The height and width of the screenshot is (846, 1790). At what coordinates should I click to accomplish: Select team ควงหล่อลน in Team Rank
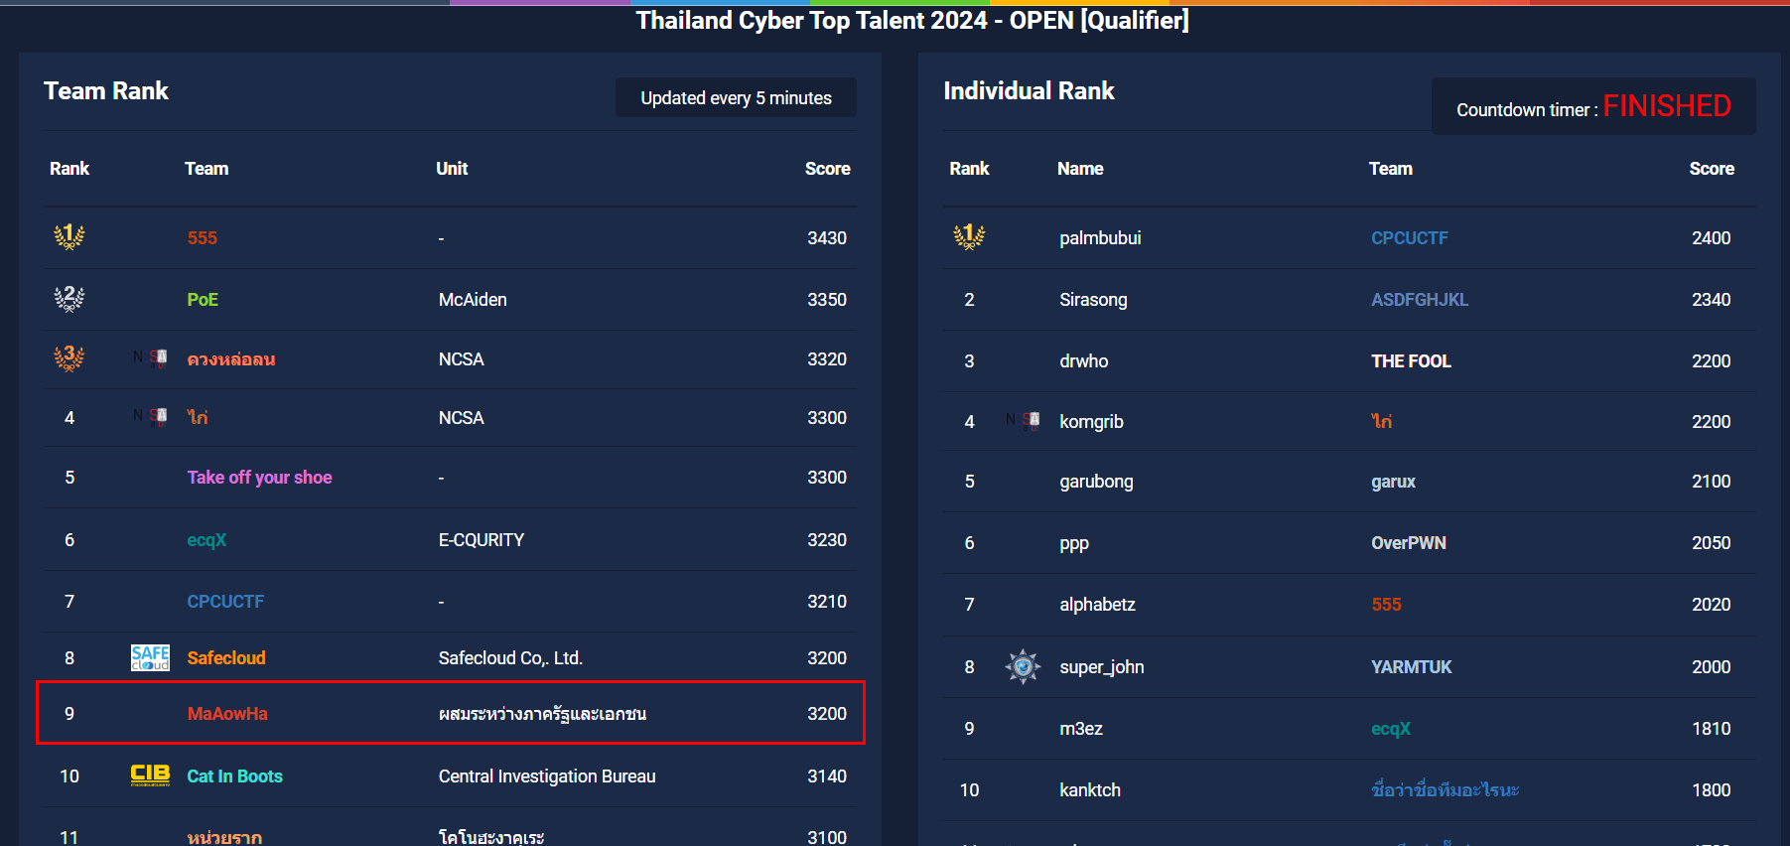(231, 358)
